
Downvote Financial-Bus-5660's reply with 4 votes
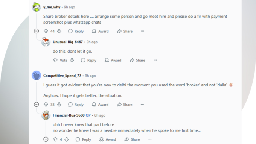coord(67,139)
